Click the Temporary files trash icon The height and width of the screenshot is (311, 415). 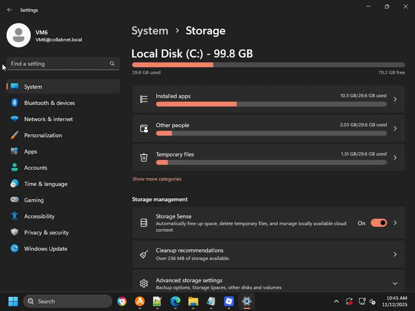(x=144, y=158)
